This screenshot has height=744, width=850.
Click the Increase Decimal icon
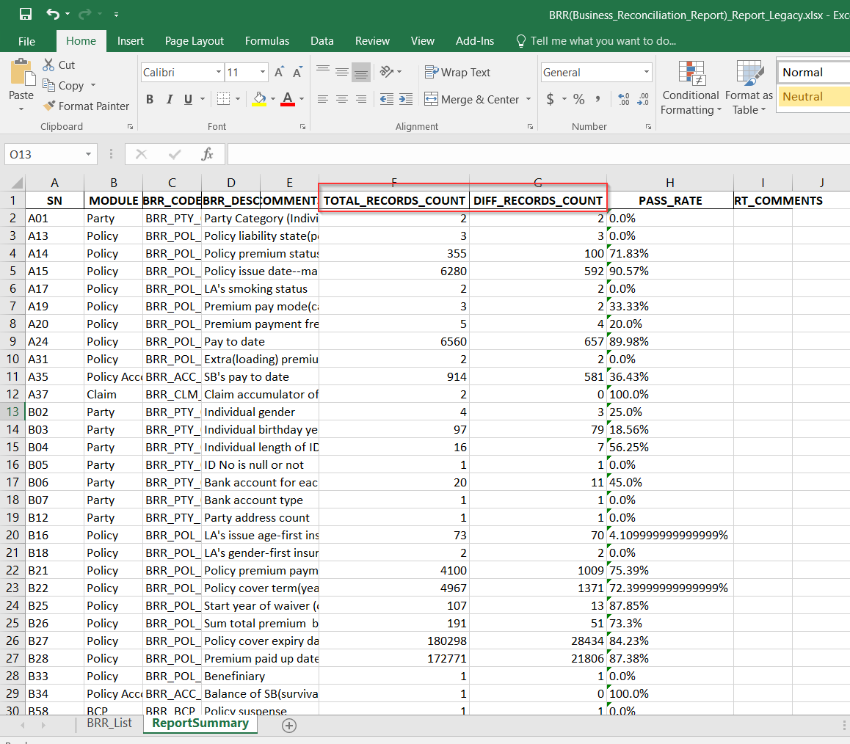coord(624,98)
